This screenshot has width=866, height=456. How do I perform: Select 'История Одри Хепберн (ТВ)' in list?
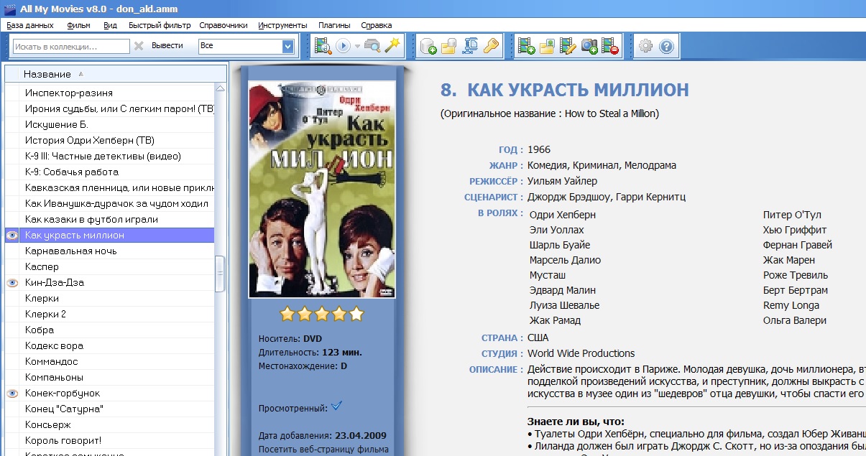click(109, 140)
